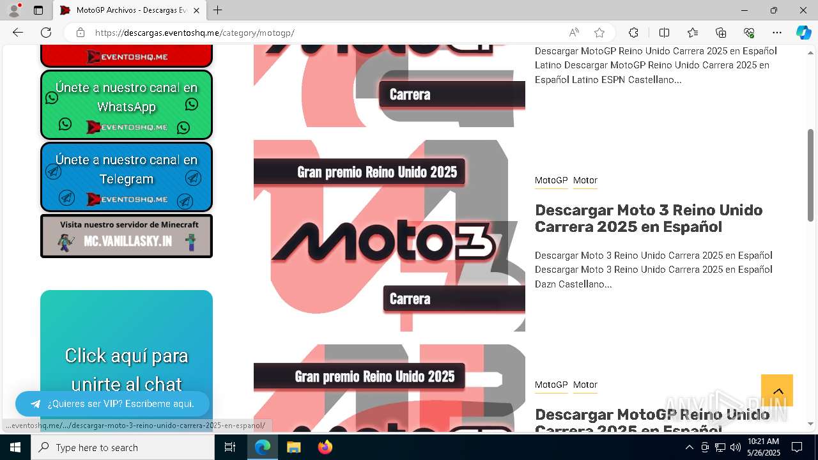Open Read aloud icon in address bar
Viewport: 818px width, 460px height.
574,33
